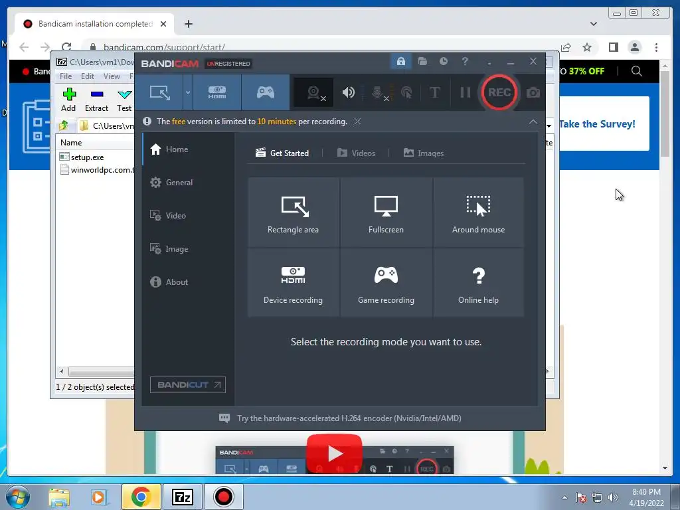Open Windows Start menu
Image resolution: width=680 pixels, height=510 pixels.
tap(18, 497)
